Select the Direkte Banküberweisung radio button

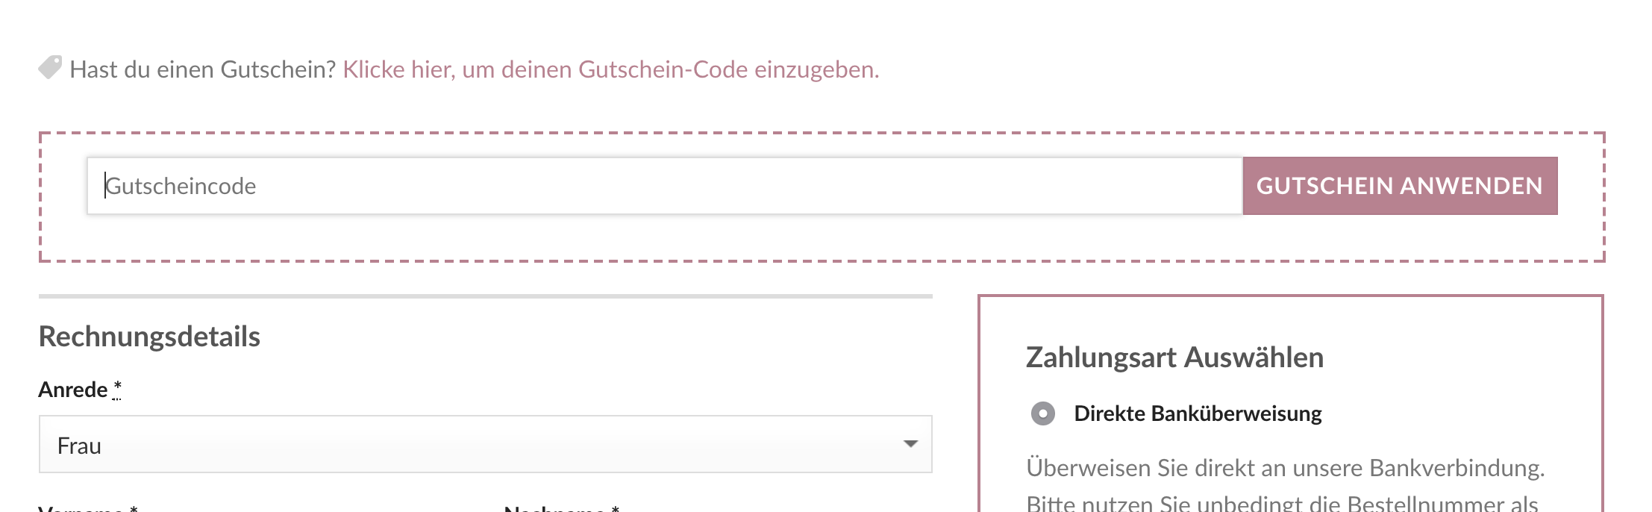click(1042, 413)
